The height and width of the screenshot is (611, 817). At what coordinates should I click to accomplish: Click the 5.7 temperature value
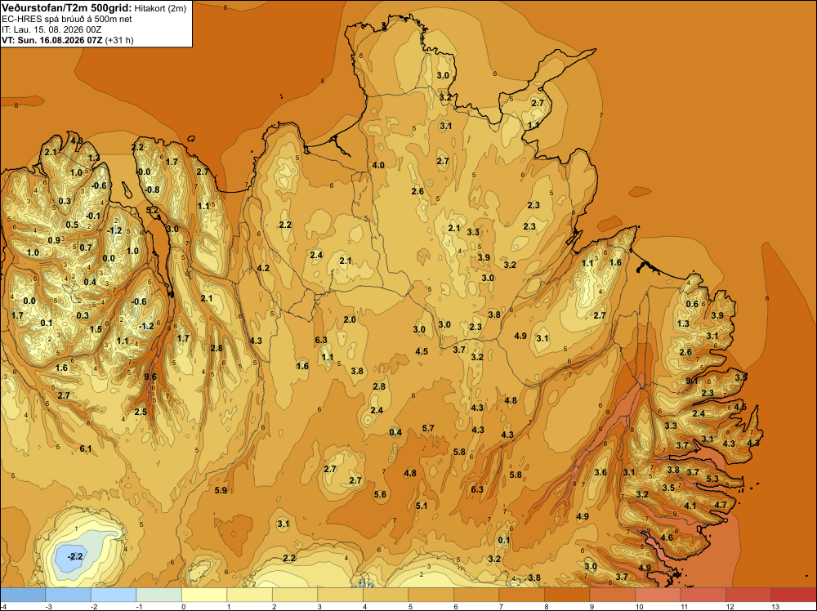pyautogui.click(x=428, y=428)
